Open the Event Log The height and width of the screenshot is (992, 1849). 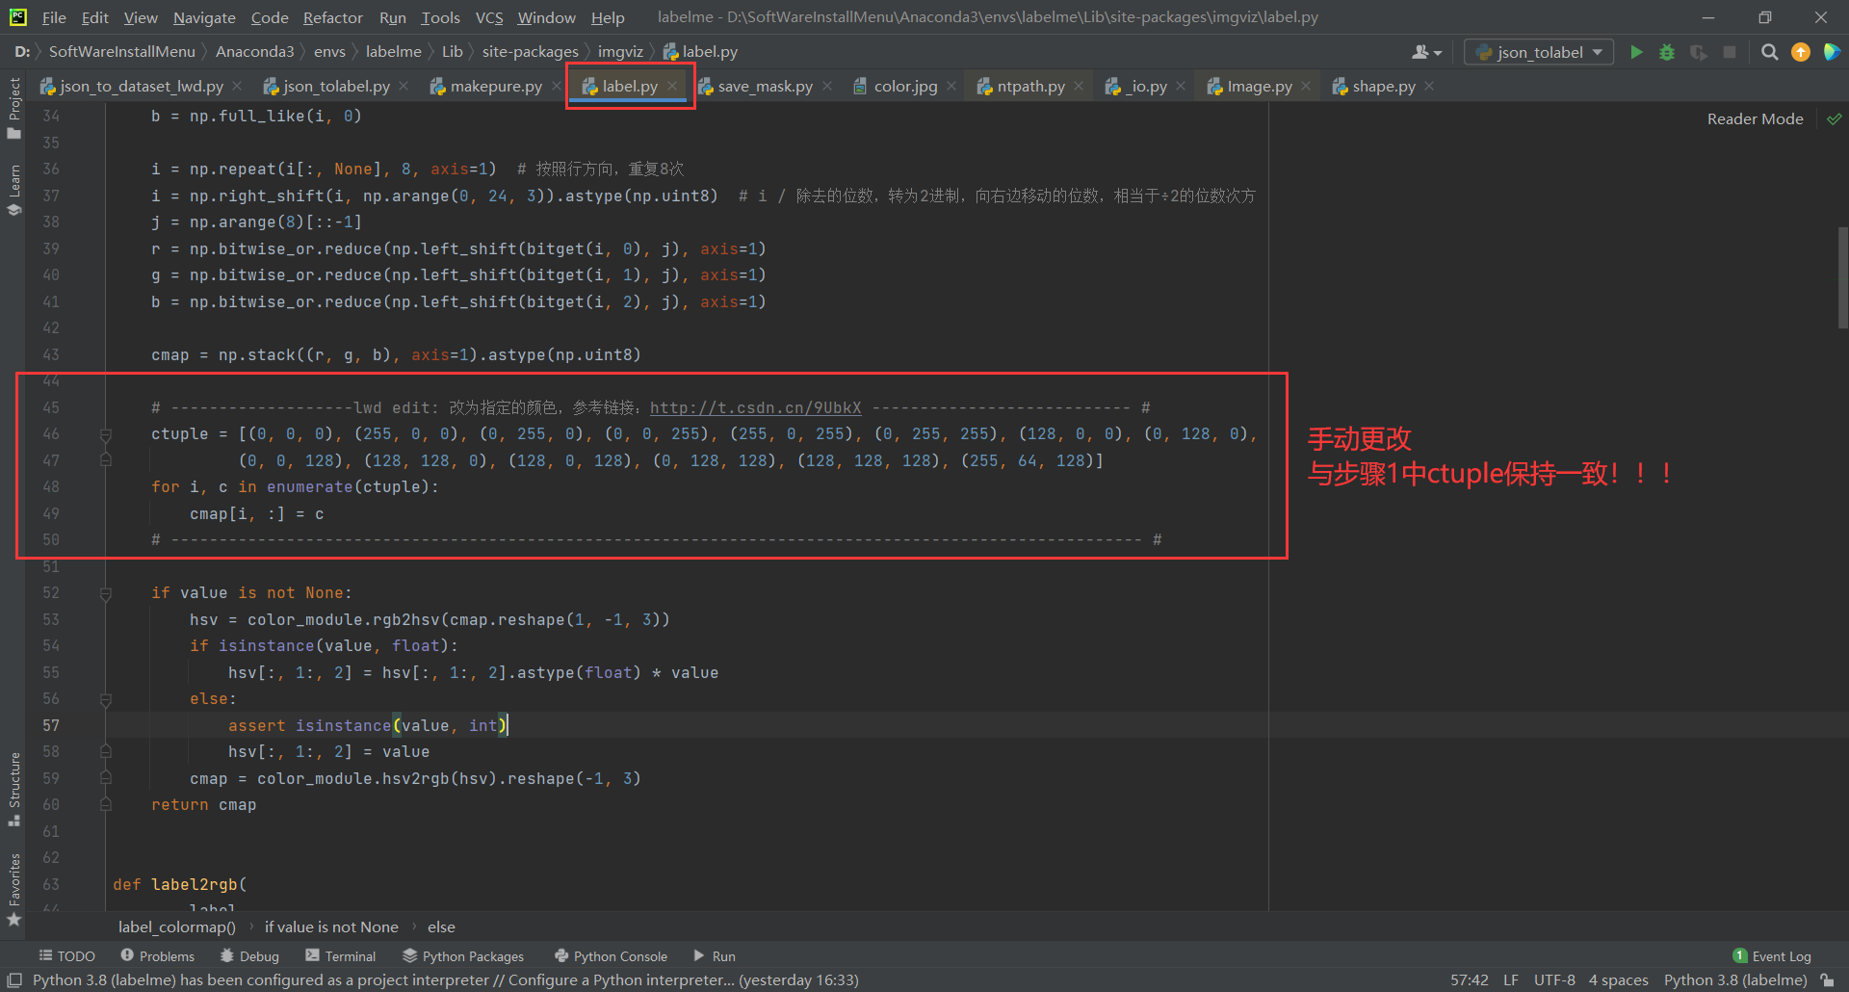[x=1772, y=955]
